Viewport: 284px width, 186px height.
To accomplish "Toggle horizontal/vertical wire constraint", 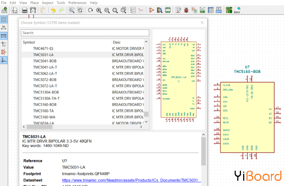I will point(4,60).
